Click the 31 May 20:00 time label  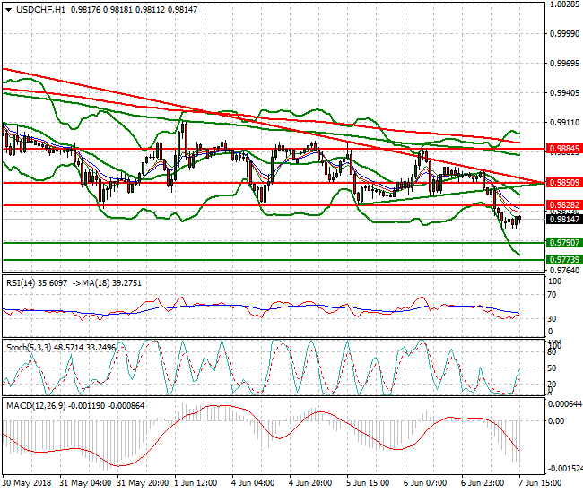click(143, 483)
